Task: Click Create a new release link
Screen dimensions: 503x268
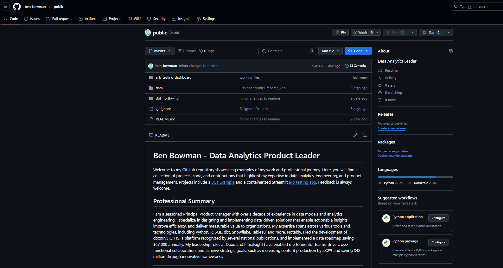Action: 392,128
